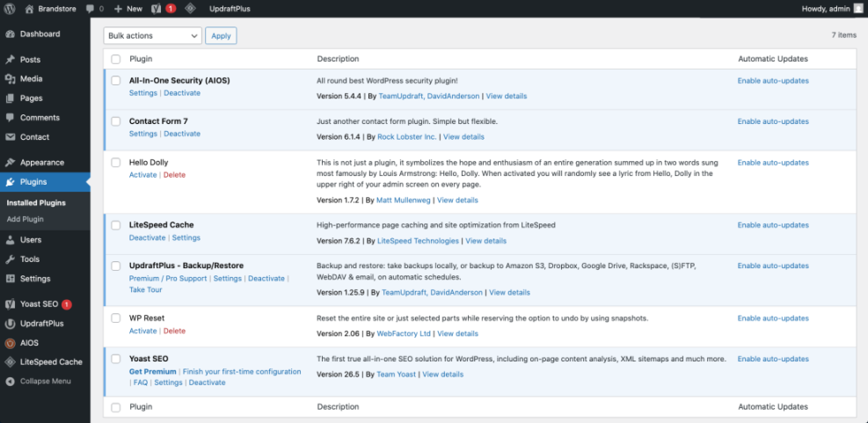
Task: Click the '7 items' count text
Action: point(843,35)
